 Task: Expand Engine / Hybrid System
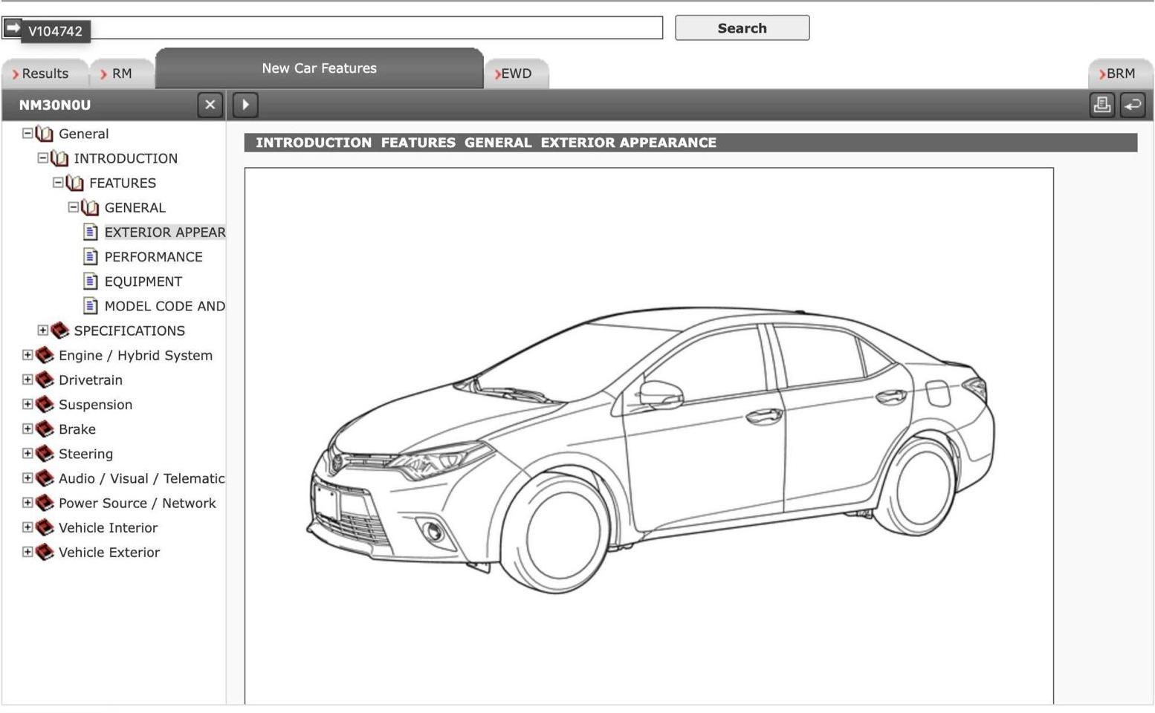click(x=27, y=355)
